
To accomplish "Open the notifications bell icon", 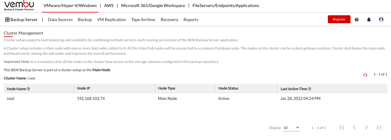I will coord(369,20).
